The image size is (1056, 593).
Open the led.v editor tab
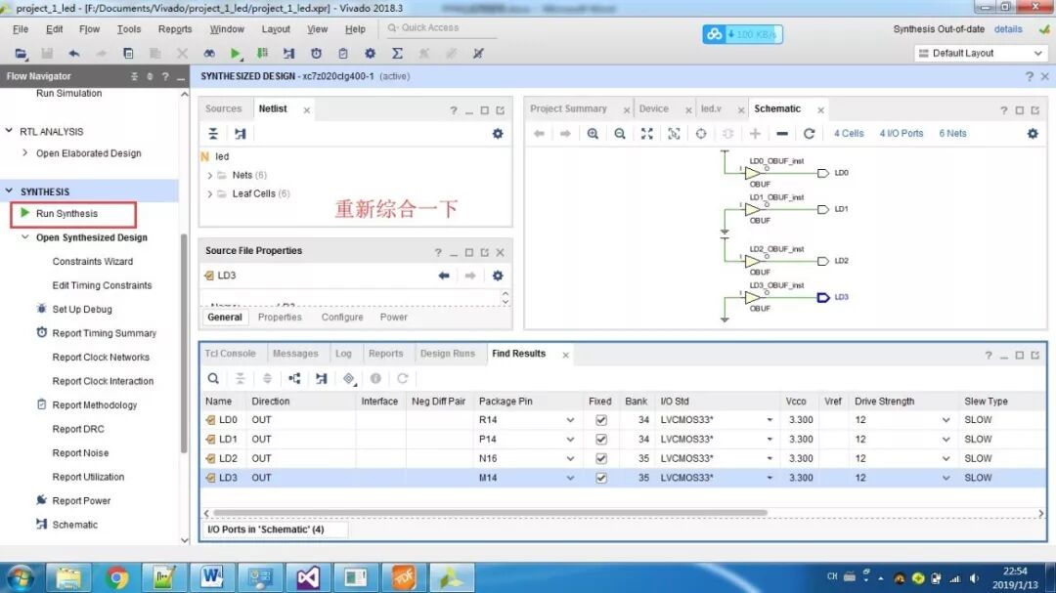pyautogui.click(x=711, y=108)
